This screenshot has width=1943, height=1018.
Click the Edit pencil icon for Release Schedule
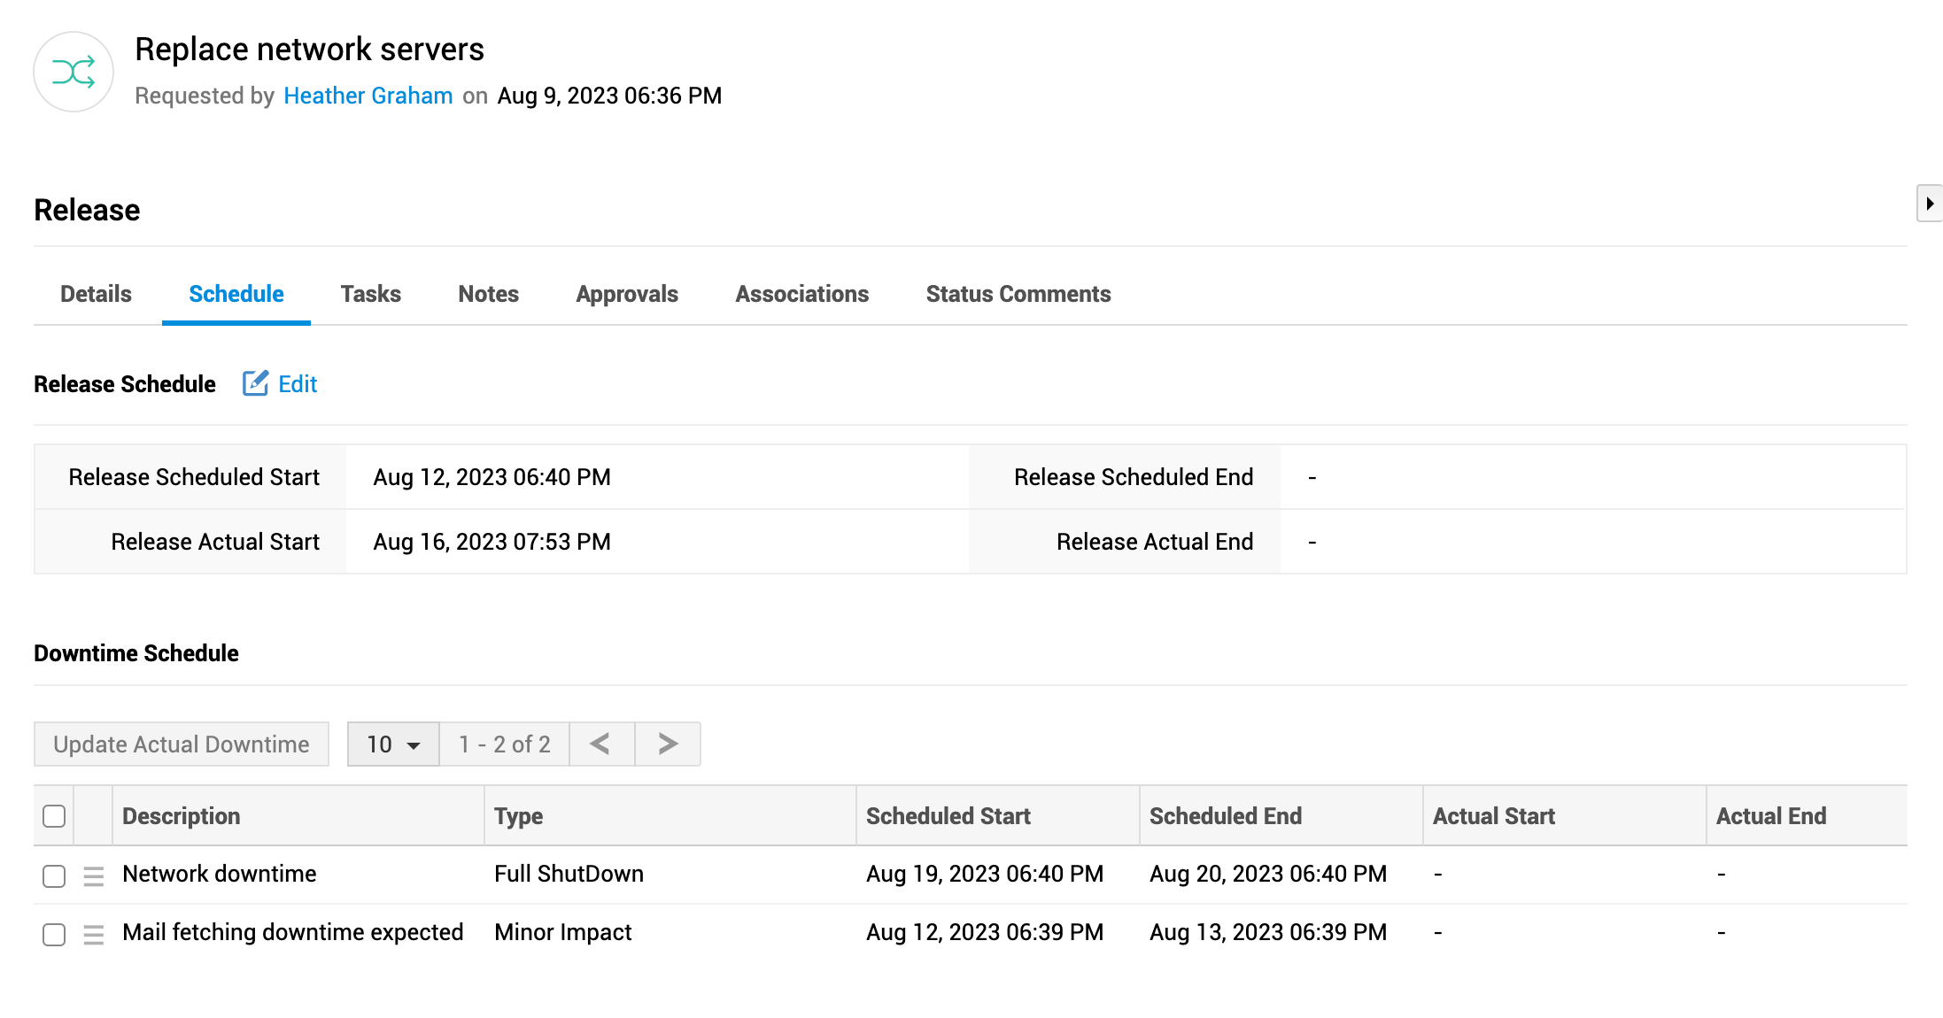(x=255, y=383)
